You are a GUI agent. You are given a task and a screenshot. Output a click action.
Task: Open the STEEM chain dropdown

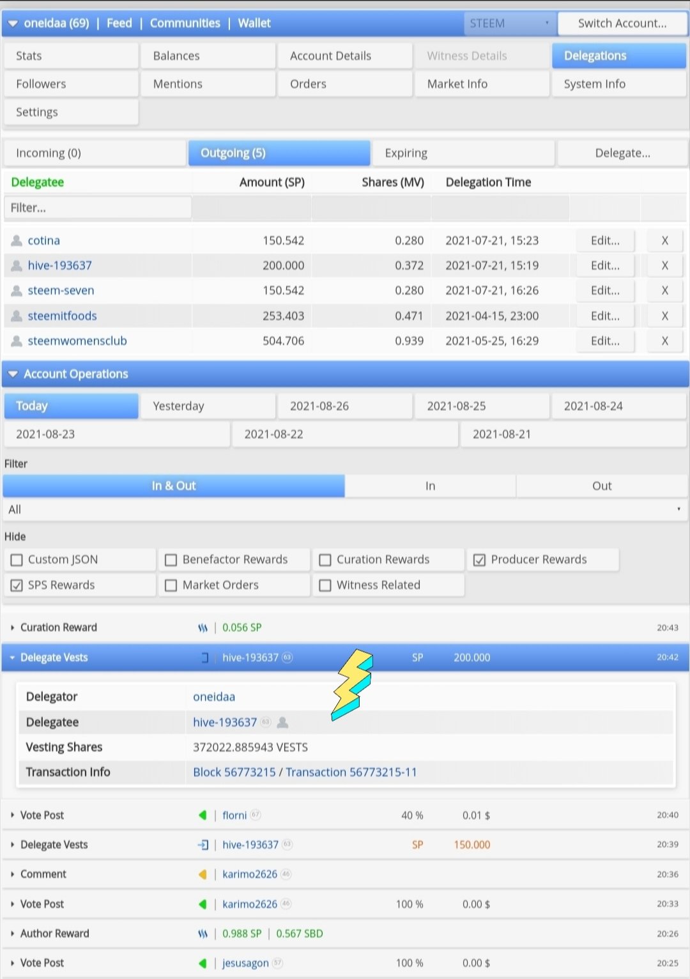click(x=510, y=24)
